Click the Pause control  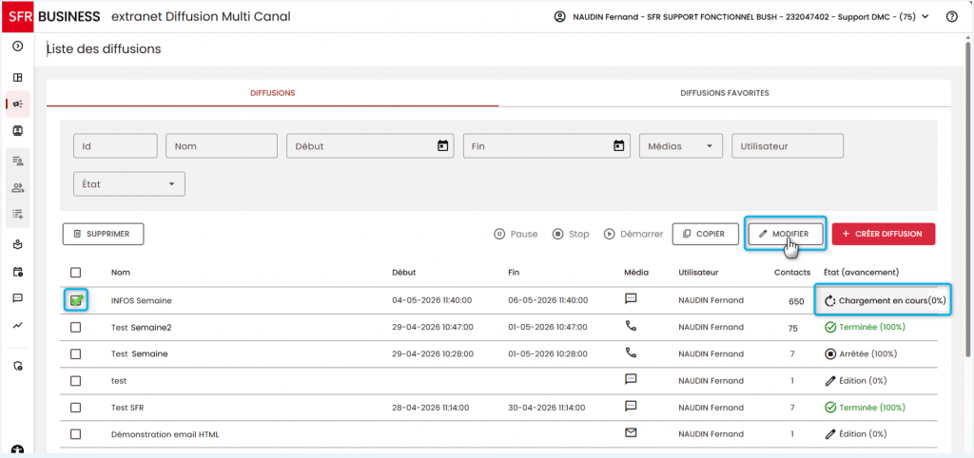pos(516,234)
